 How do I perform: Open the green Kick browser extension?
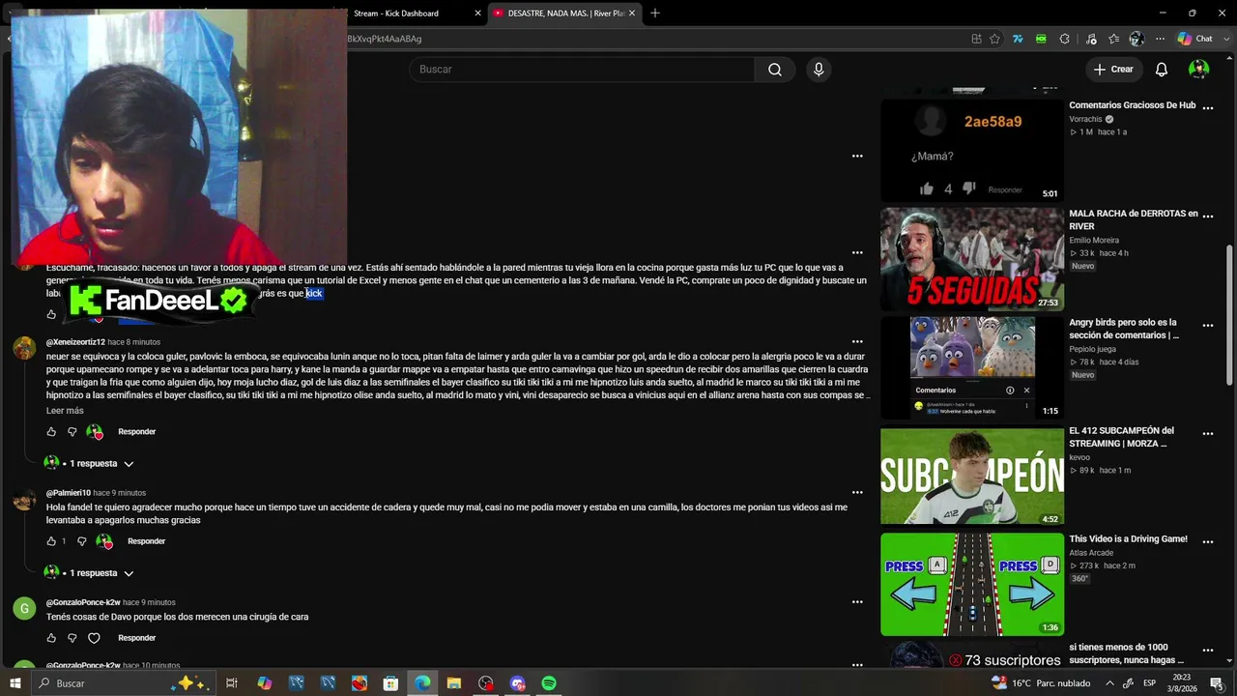[x=1041, y=39]
